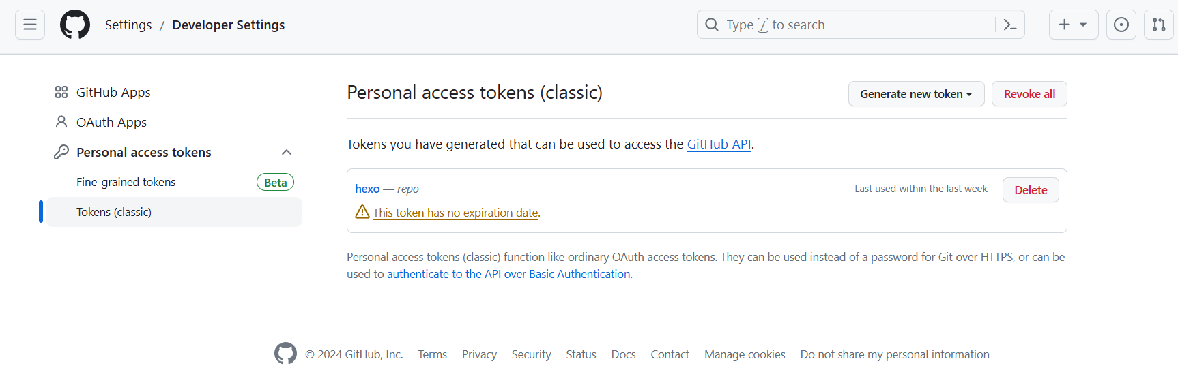Click the GitHub Octocat logo in header

(75, 25)
